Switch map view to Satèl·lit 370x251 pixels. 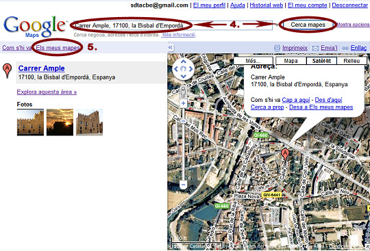pos(321,61)
